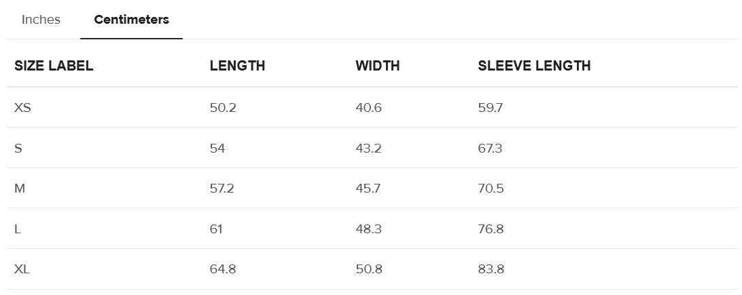Click the XS length value 50.2
The width and height of the screenshot is (742, 295).
coord(223,107)
